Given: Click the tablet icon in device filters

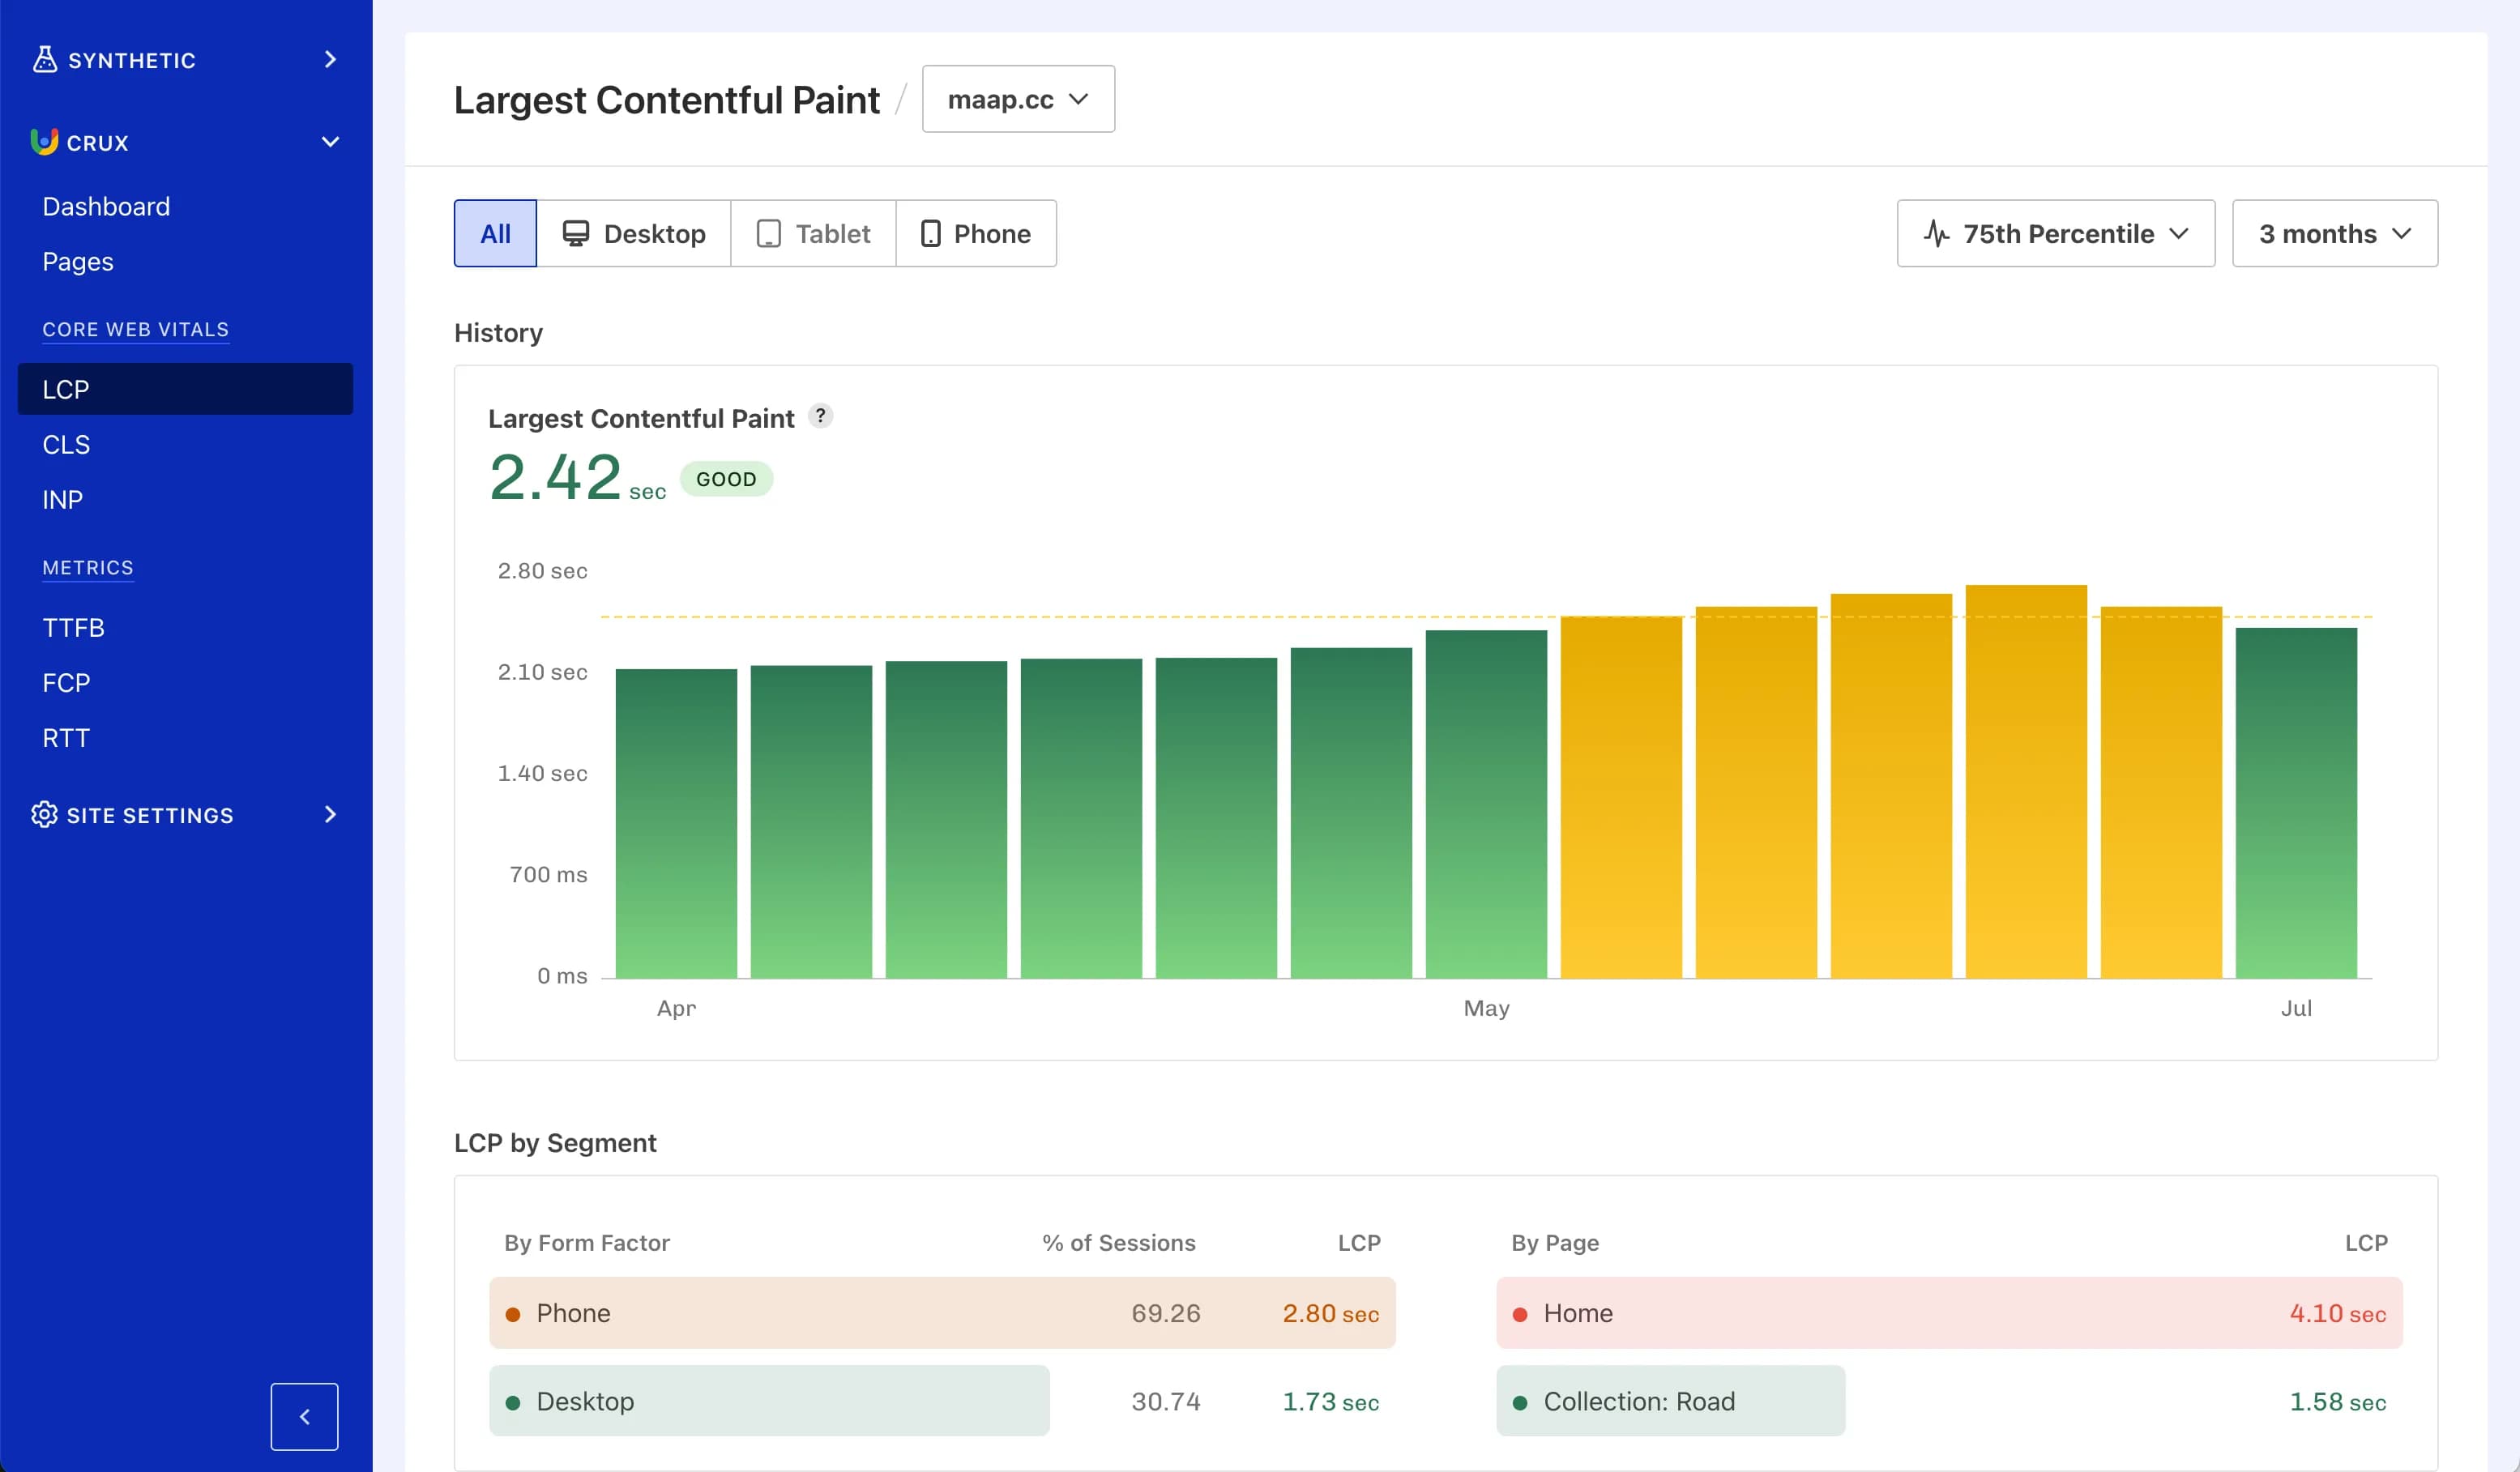Looking at the screenshot, I should (768, 233).
